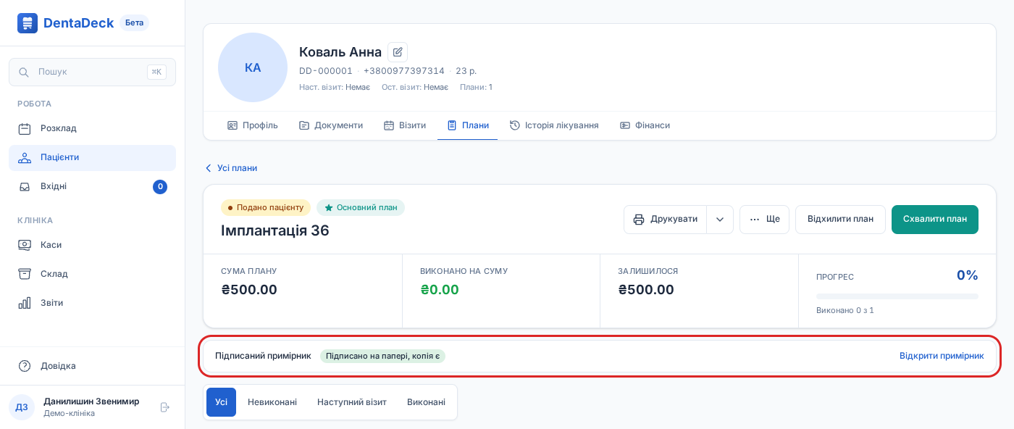Filter by Наступний візит
The height and width of the screenshot is (429, 1014).
pos(352,402)
